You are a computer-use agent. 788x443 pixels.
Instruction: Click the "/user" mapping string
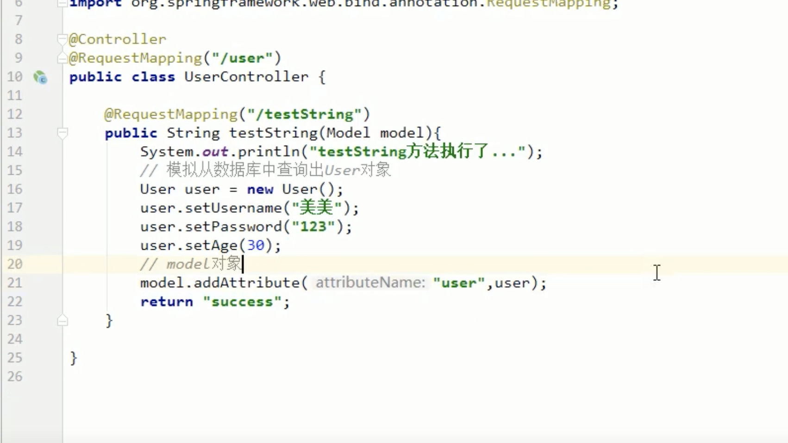pyautogui.click(x=242, y=58)
